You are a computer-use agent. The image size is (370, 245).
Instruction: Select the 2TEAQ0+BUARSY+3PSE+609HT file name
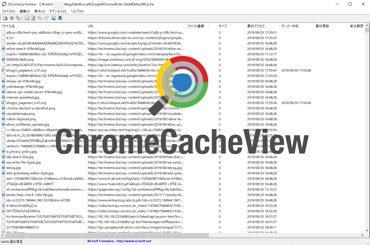[30, 184]
